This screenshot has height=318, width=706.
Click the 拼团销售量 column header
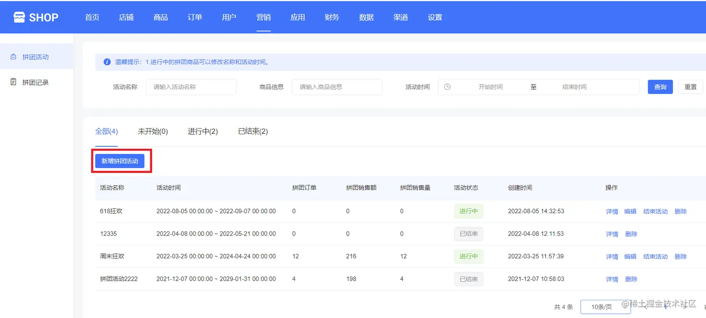point(415,187)
